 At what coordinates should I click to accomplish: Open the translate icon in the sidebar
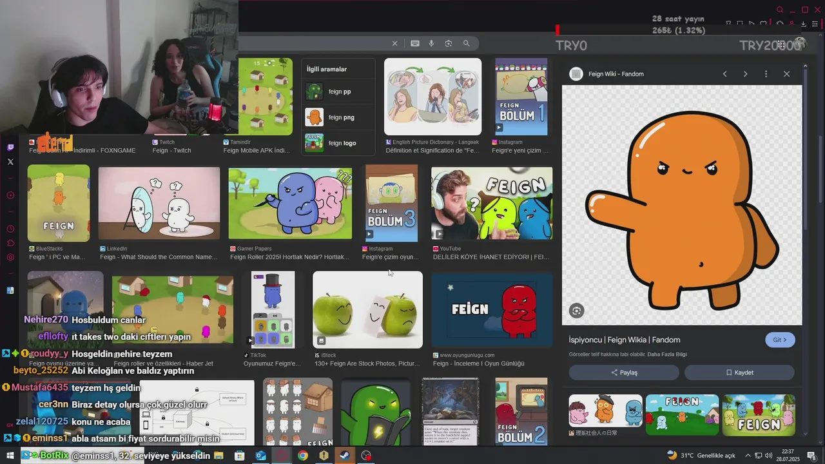(10, 291)
